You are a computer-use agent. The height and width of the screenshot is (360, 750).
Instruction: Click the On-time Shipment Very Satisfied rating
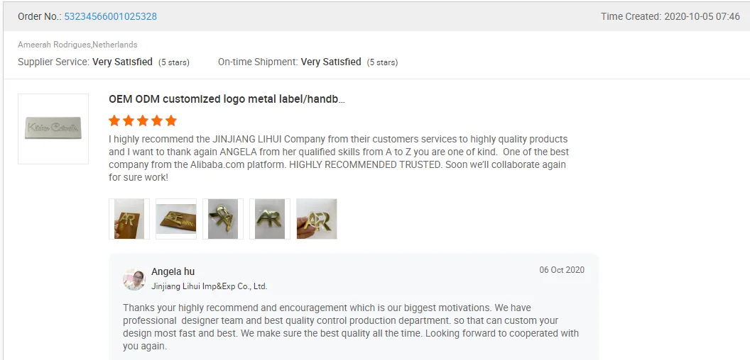pyautogui.click(x=331, y=62)
